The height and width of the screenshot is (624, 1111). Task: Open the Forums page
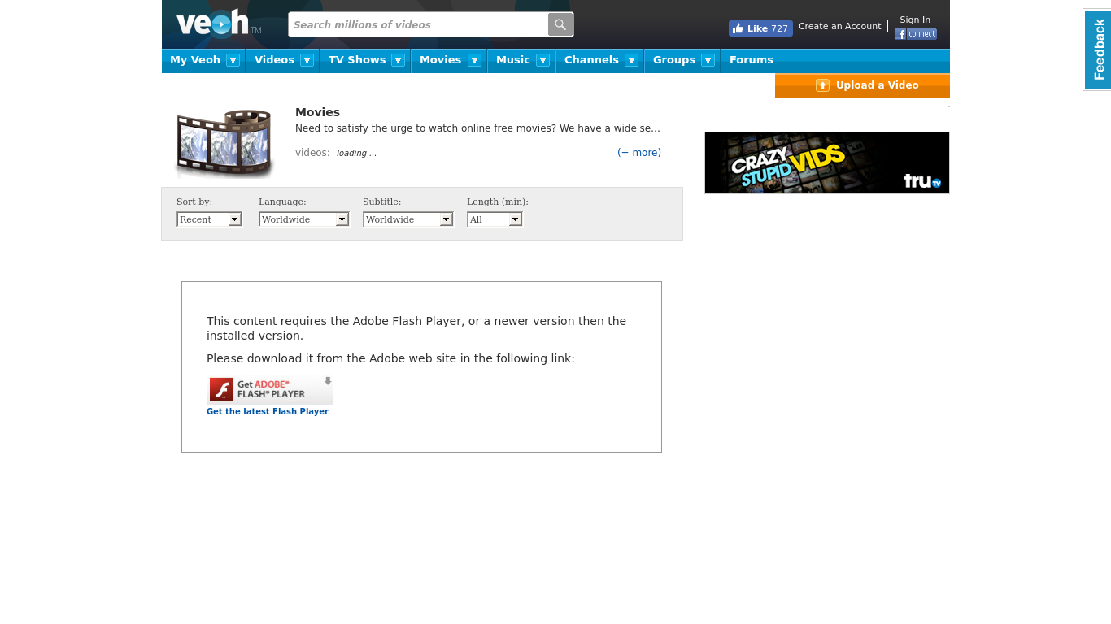click(752, 60)
